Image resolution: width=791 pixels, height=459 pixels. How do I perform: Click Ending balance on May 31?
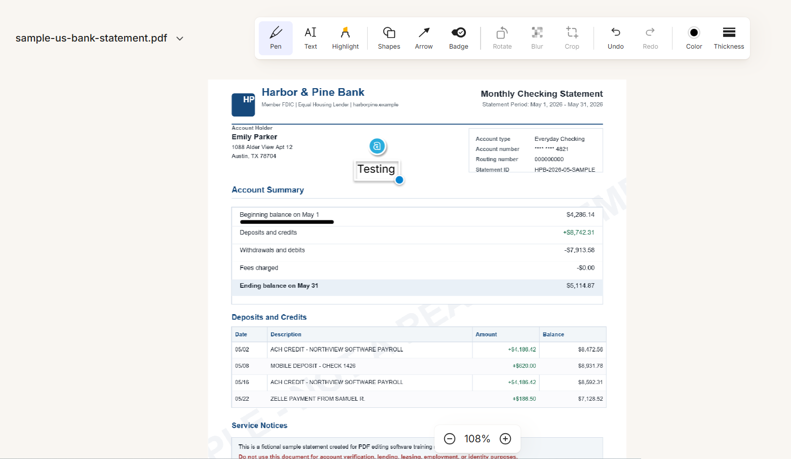(279, 286)
